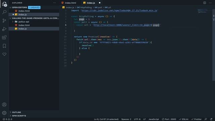Click Prettier status item

(196, 119)
